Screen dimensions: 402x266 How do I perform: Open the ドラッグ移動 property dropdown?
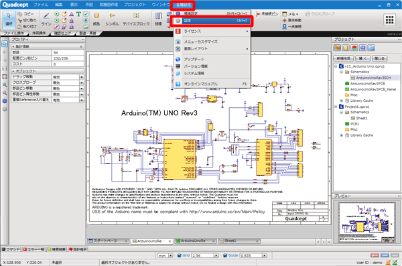click(x=82, y=77)
